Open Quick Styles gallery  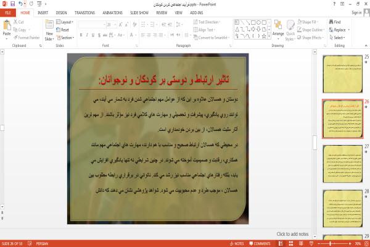[x=290, y=30]
